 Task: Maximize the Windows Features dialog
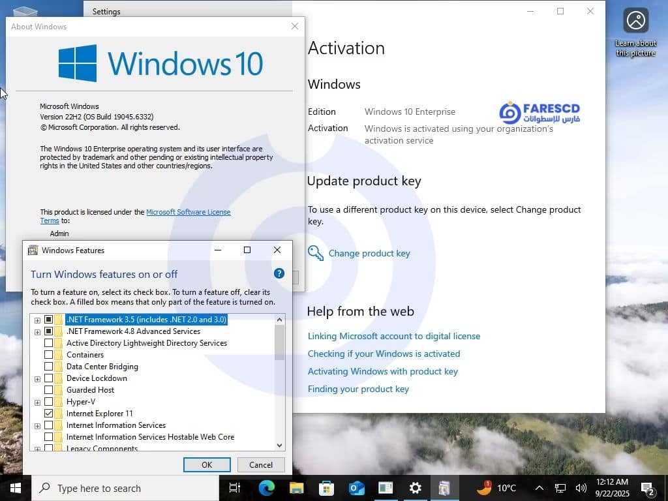pos(247,250)
